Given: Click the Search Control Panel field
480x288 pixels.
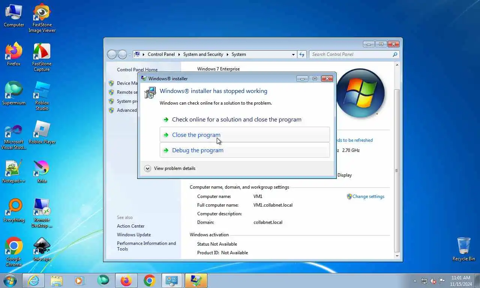Looking at the screenshot, I should click(354, 54).
